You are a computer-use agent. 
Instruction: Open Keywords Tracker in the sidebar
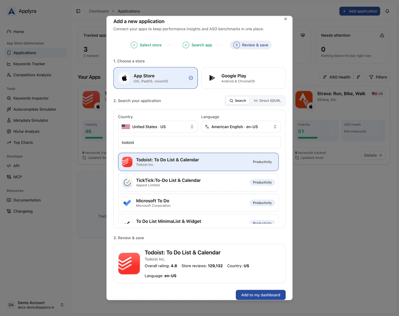point(36,64)
